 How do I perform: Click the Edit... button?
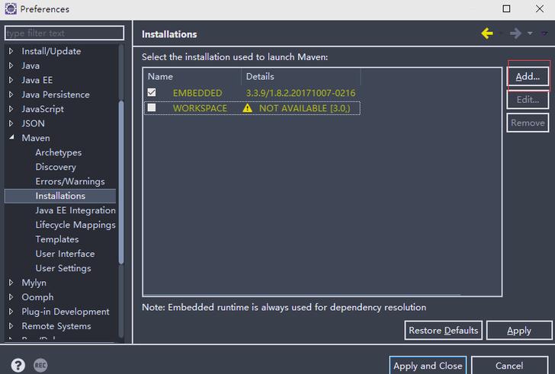528,100
